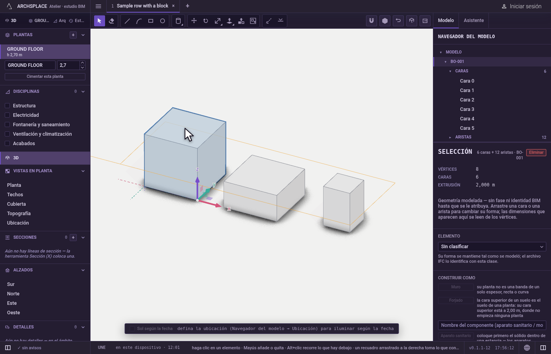Click the red Eliminar button
551x354 pixels.
point(536,153)
